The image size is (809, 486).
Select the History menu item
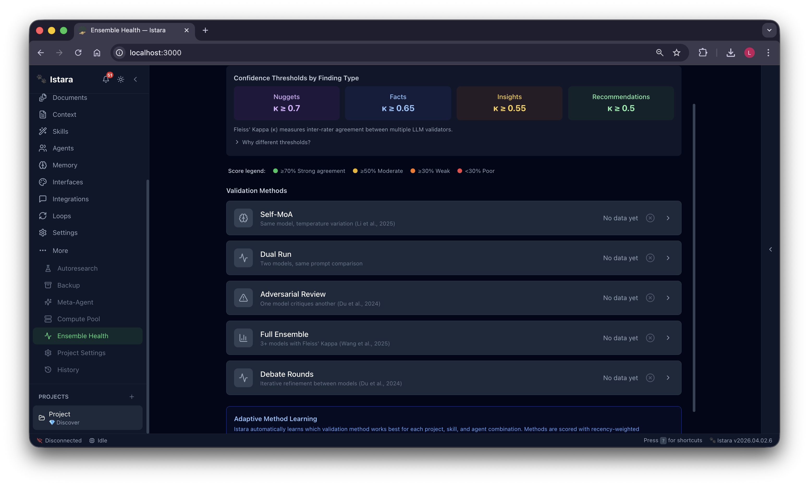(68, 370)
